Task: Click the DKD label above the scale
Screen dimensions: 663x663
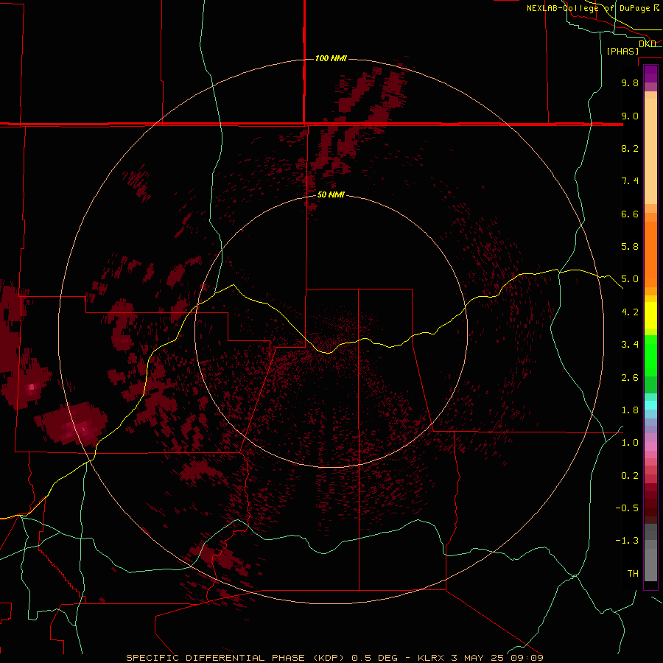Action: coord(648,44)
